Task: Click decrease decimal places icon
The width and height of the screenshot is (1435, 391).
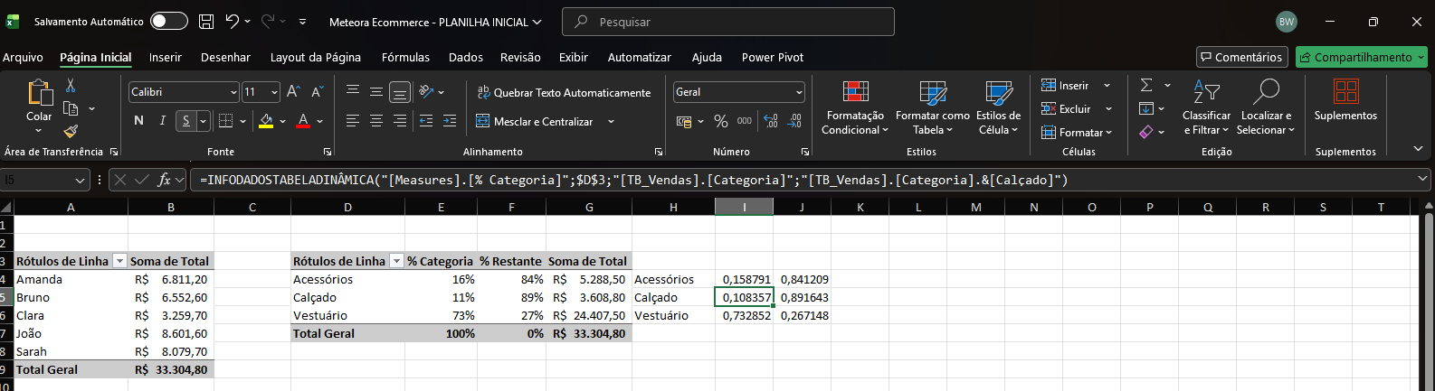Action: tap(795, 121)
